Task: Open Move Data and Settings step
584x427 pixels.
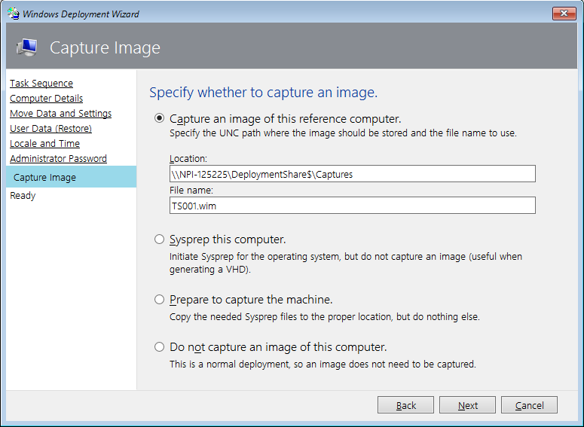Action: click(x=61, y=113)
